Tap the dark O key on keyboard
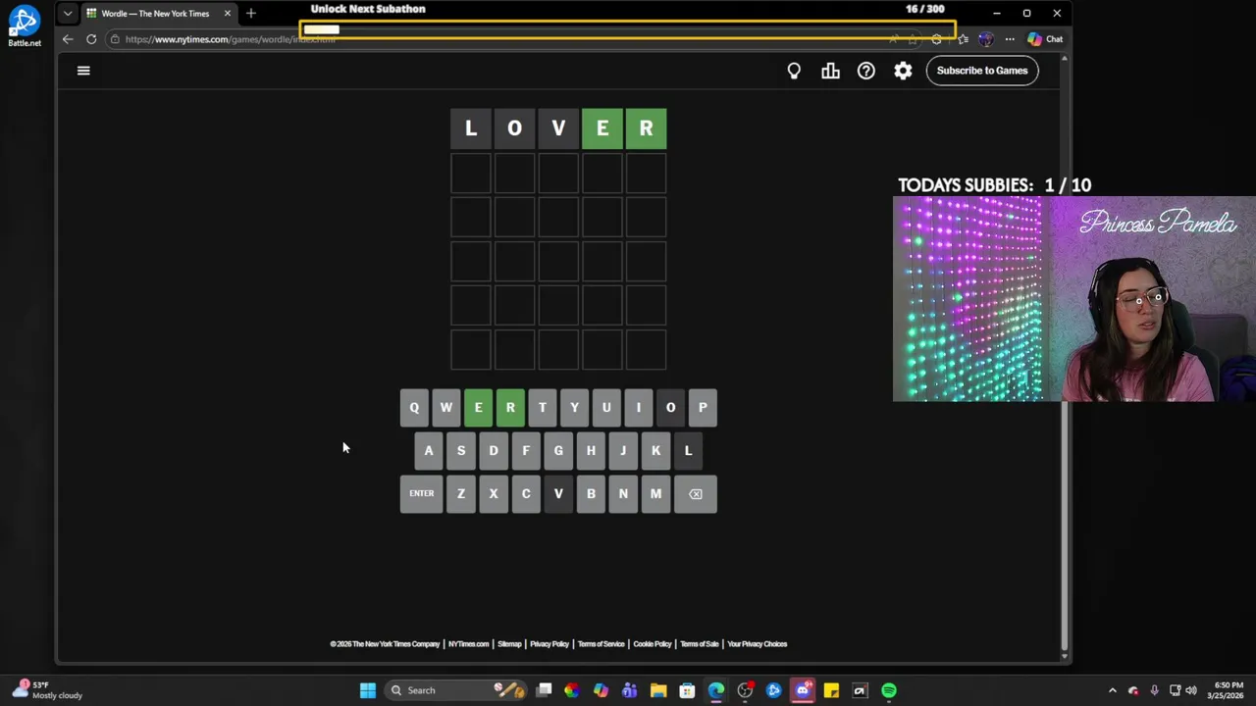The image size is (1256, 706). click(670, 408)
